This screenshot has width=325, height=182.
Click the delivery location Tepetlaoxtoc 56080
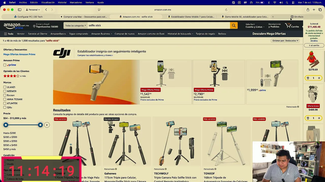(45, 26)
